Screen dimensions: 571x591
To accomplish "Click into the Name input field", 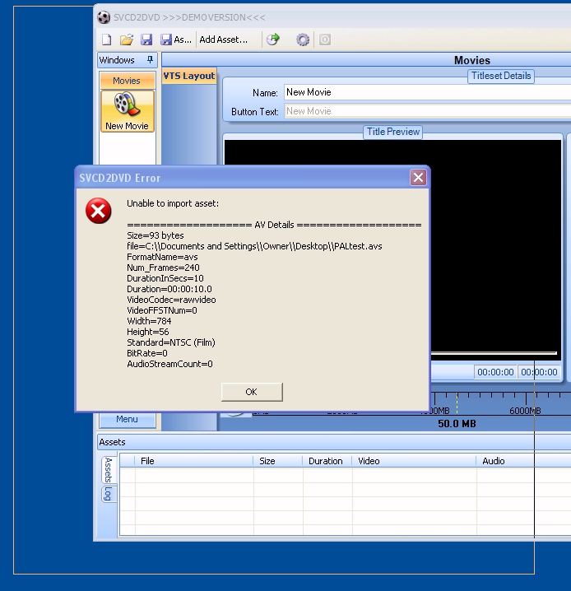I will click(427, 92).
